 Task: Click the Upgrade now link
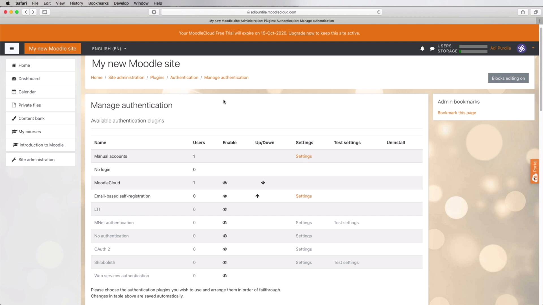[x=301, y=33]
